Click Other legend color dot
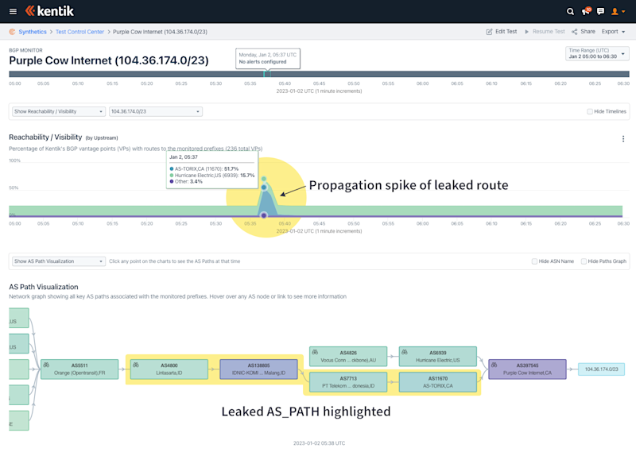Screen dimensions: 636x456 tap(172, 182)
